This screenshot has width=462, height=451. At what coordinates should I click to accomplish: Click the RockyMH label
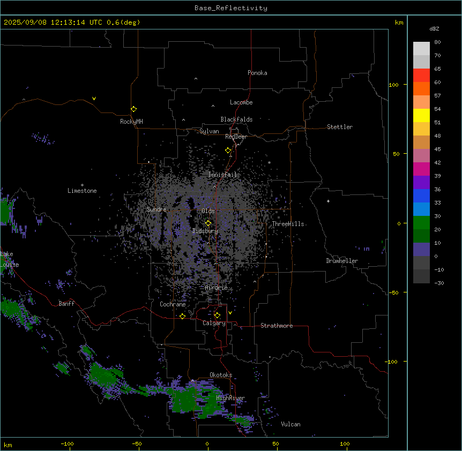(x=131, y=122)
